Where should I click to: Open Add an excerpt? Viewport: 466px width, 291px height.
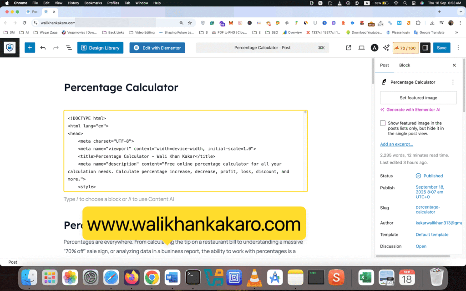[396, 144]
